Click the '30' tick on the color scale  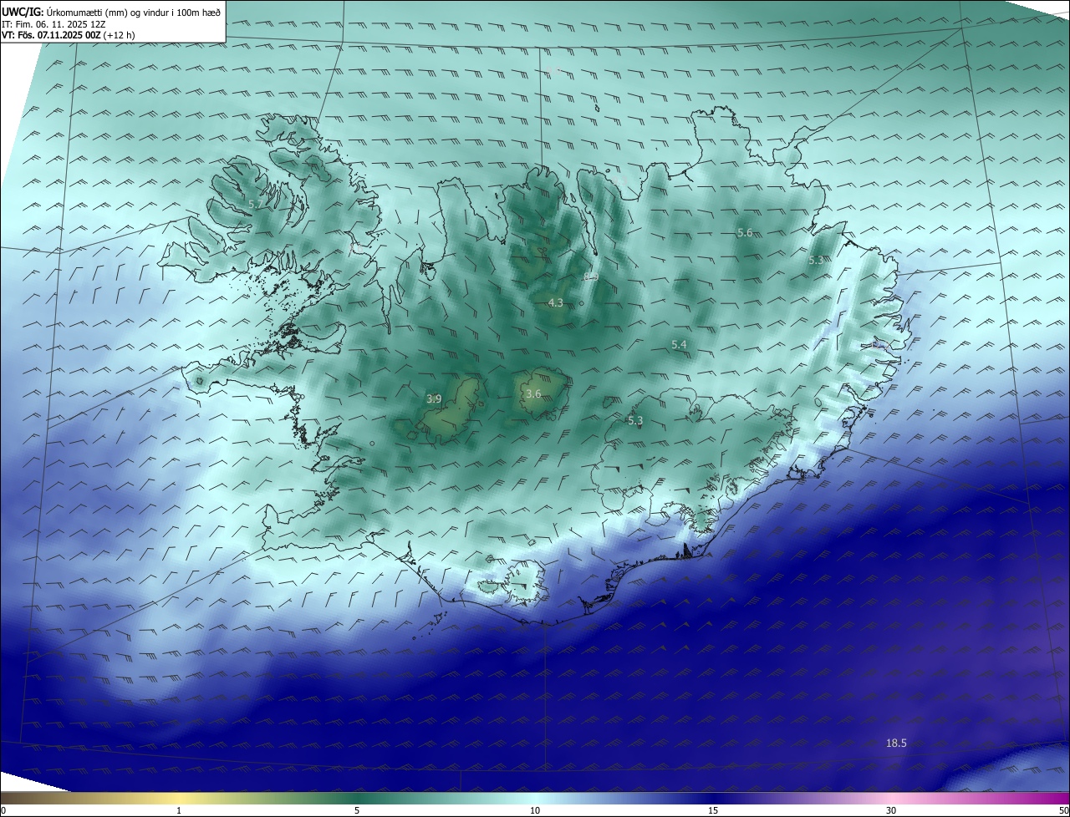point(891,810)
